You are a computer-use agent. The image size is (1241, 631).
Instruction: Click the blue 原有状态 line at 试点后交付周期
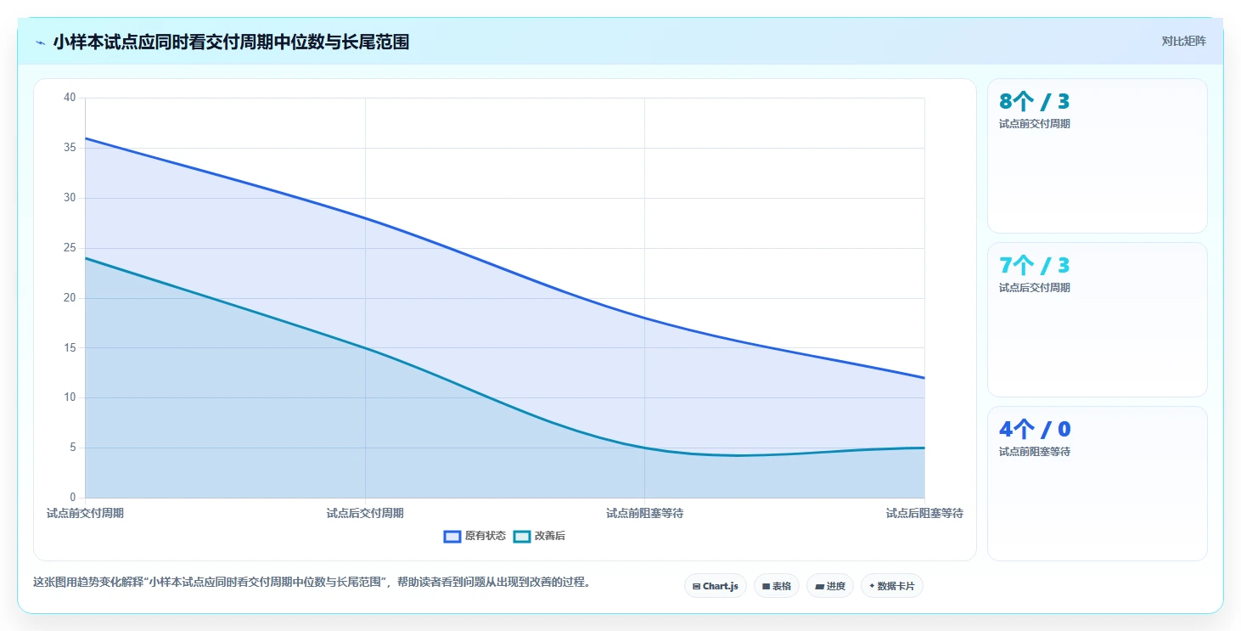pyautogui.click(x=365, y=218)
